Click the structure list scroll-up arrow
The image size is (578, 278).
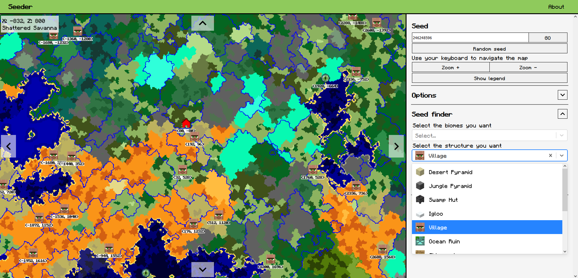565,166
